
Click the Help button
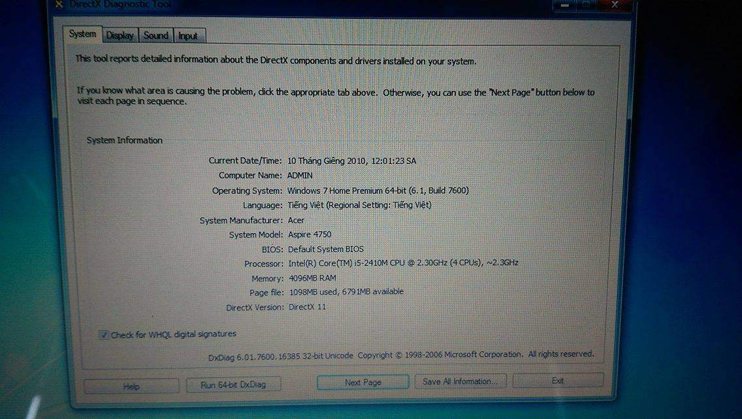131,386
